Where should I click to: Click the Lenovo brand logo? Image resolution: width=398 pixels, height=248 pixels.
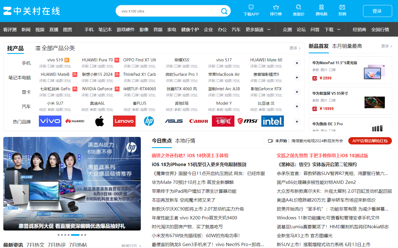tap(124, 121)
